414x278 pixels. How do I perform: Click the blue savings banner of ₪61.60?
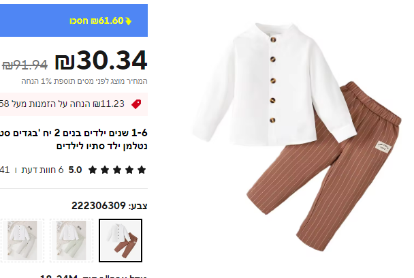point(74,20)
